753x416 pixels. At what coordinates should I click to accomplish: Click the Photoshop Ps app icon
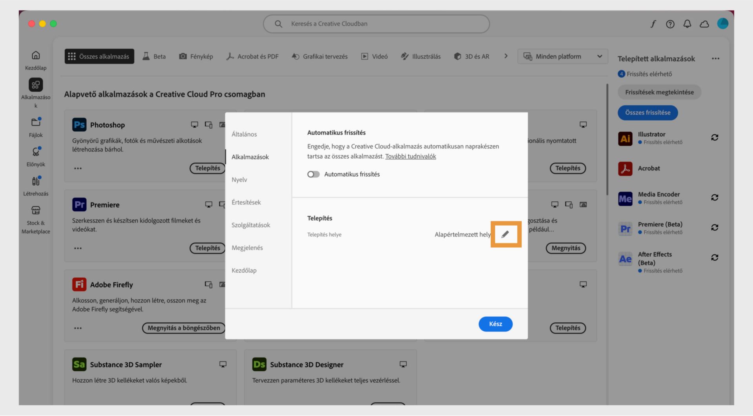coord(79,125)
